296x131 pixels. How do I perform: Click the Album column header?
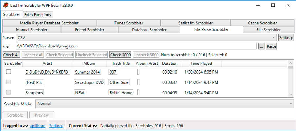pos(89,64)
